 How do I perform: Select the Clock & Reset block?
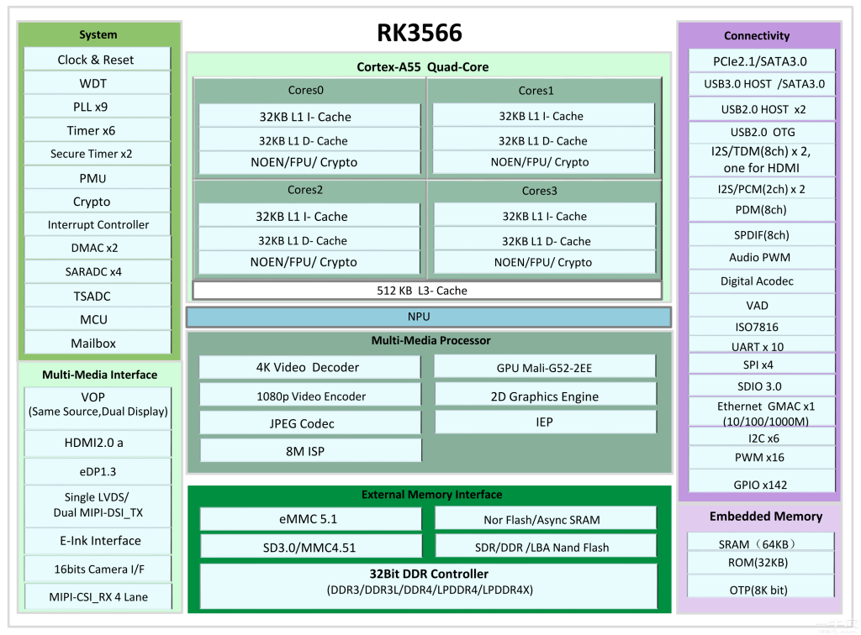tap(98, 60)
